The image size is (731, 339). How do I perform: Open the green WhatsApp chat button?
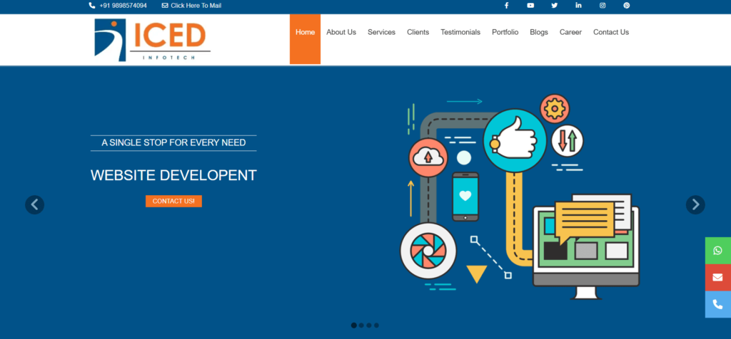coord(717,251)
